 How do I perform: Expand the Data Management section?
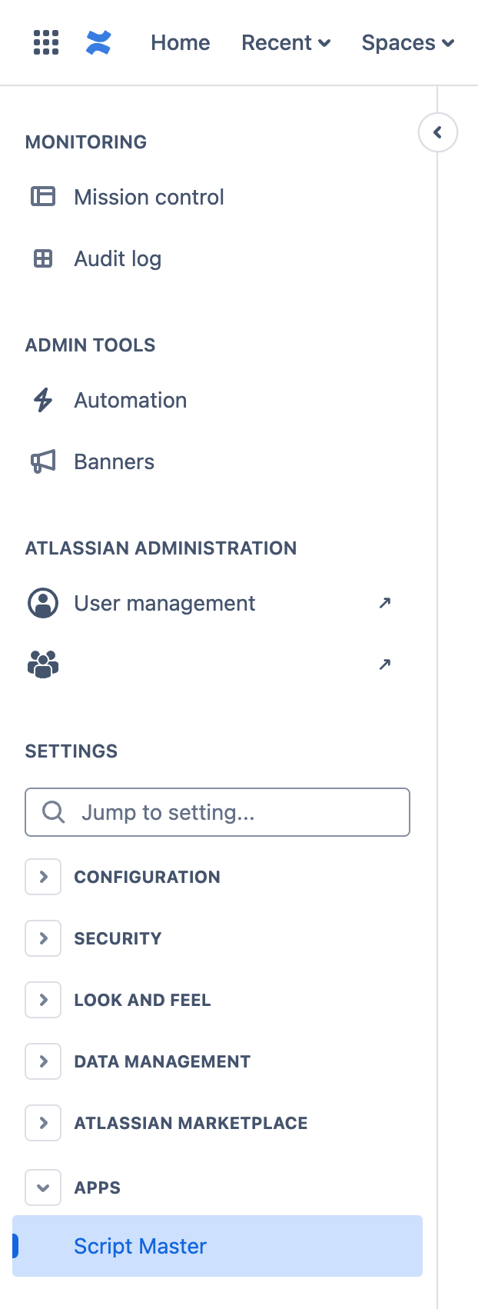43,1061
